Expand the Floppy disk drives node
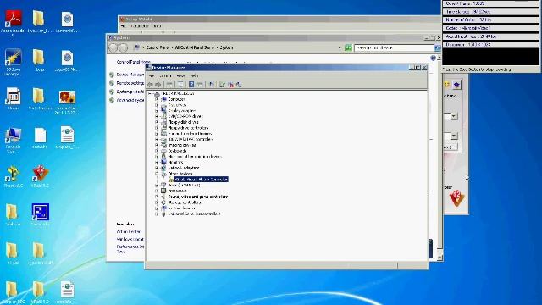The width and height of the screenshot is (542, 305). [x=157, y=122]
